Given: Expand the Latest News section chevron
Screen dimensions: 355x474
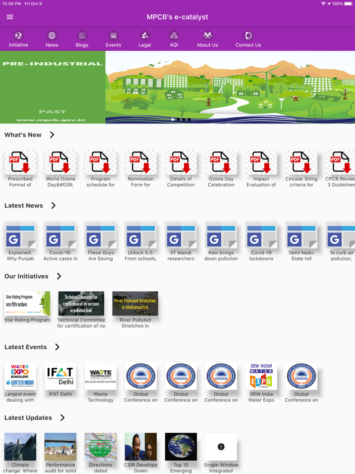Looking at the screenshot, I should tap(54, 206).
